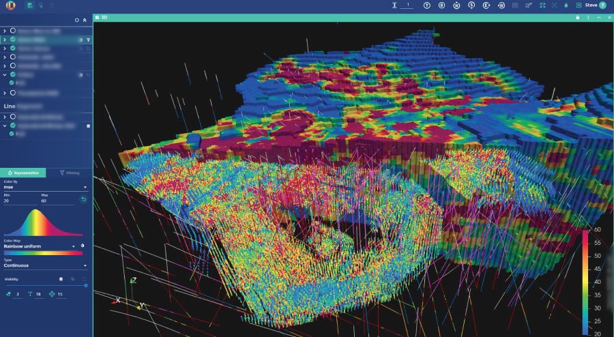Click the Max value field showing 60
The width and height of the screenshot is (614, 337).
[57, 201]
